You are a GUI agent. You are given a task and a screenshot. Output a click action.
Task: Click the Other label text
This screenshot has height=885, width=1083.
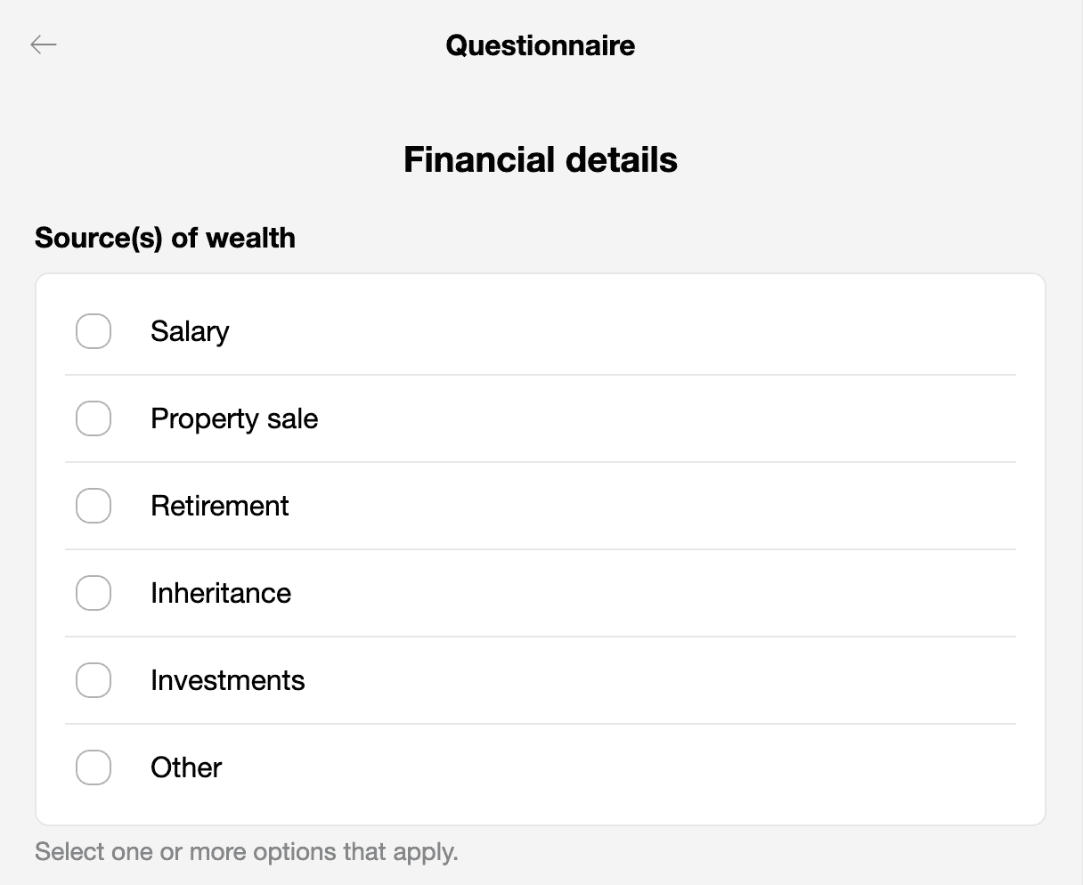point(186,767)
